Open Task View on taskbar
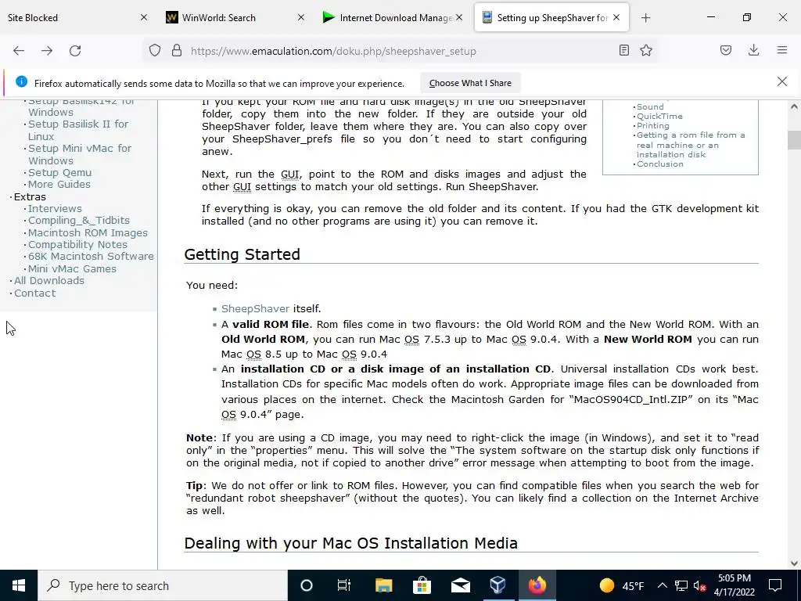Viewport: 801px width, 601px height. coord(344,585)
